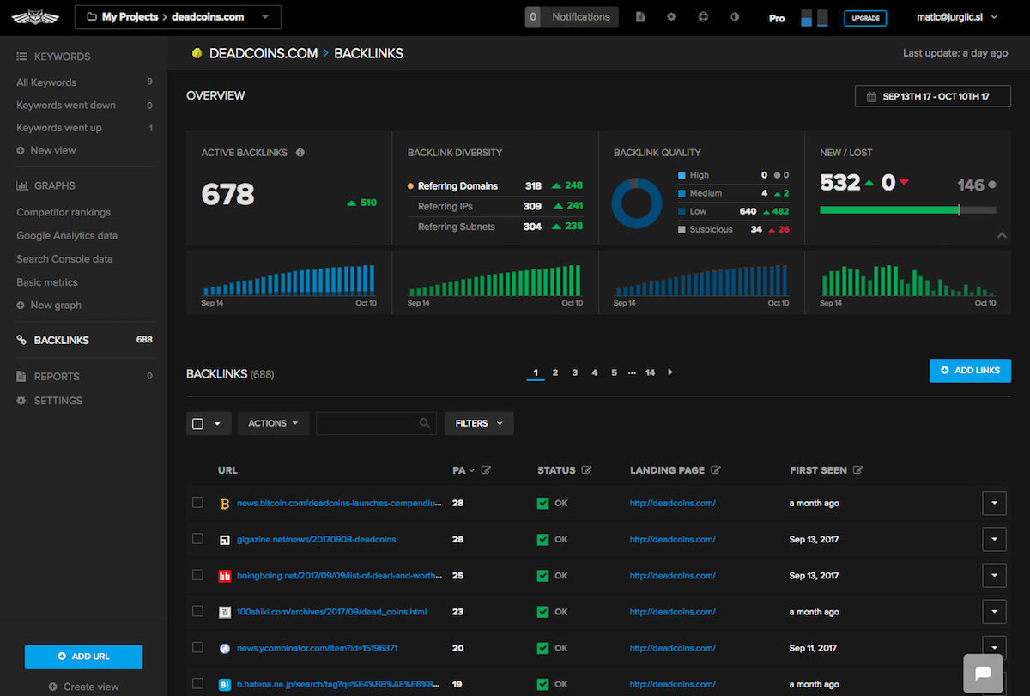1030x696 pixels.
Task: Select checkbox for gigazine.net backlink
Action: click(198, 539)
